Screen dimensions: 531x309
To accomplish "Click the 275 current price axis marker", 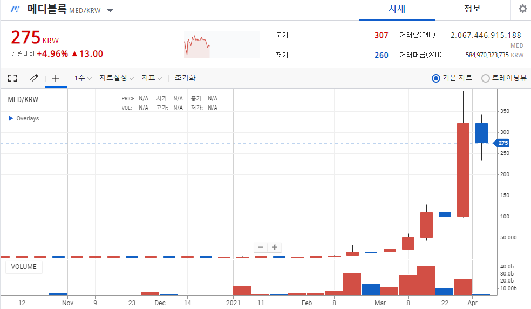I will [x=502, y=143].
